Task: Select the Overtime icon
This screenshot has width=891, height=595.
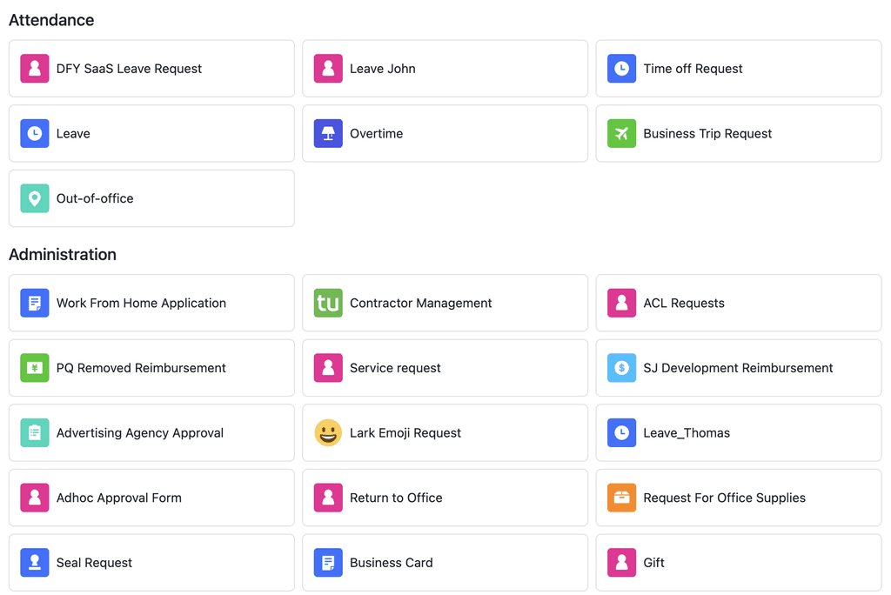Action: tap(328, 133)
